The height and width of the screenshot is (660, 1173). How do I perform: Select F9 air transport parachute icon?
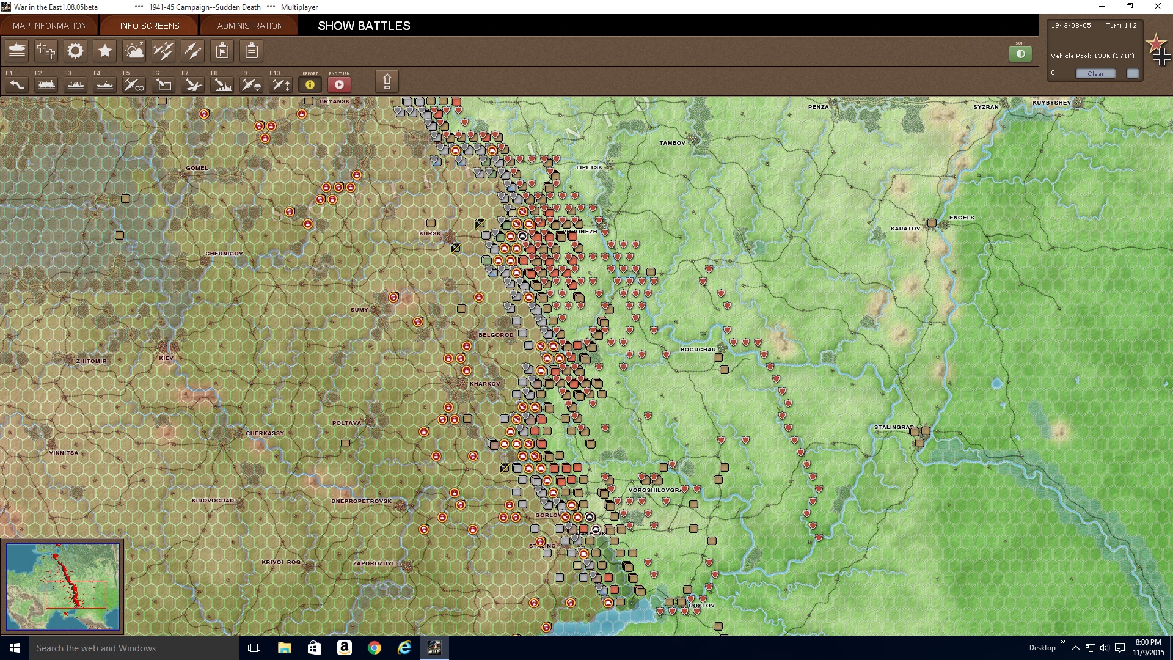point(252,84)
